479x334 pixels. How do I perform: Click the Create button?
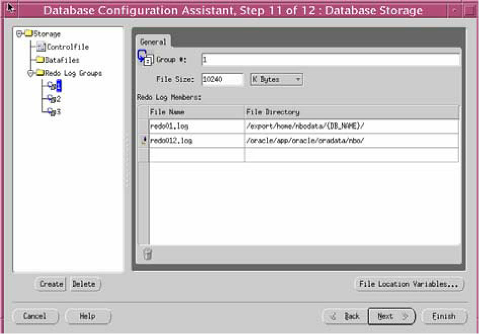tap(51, 284)
